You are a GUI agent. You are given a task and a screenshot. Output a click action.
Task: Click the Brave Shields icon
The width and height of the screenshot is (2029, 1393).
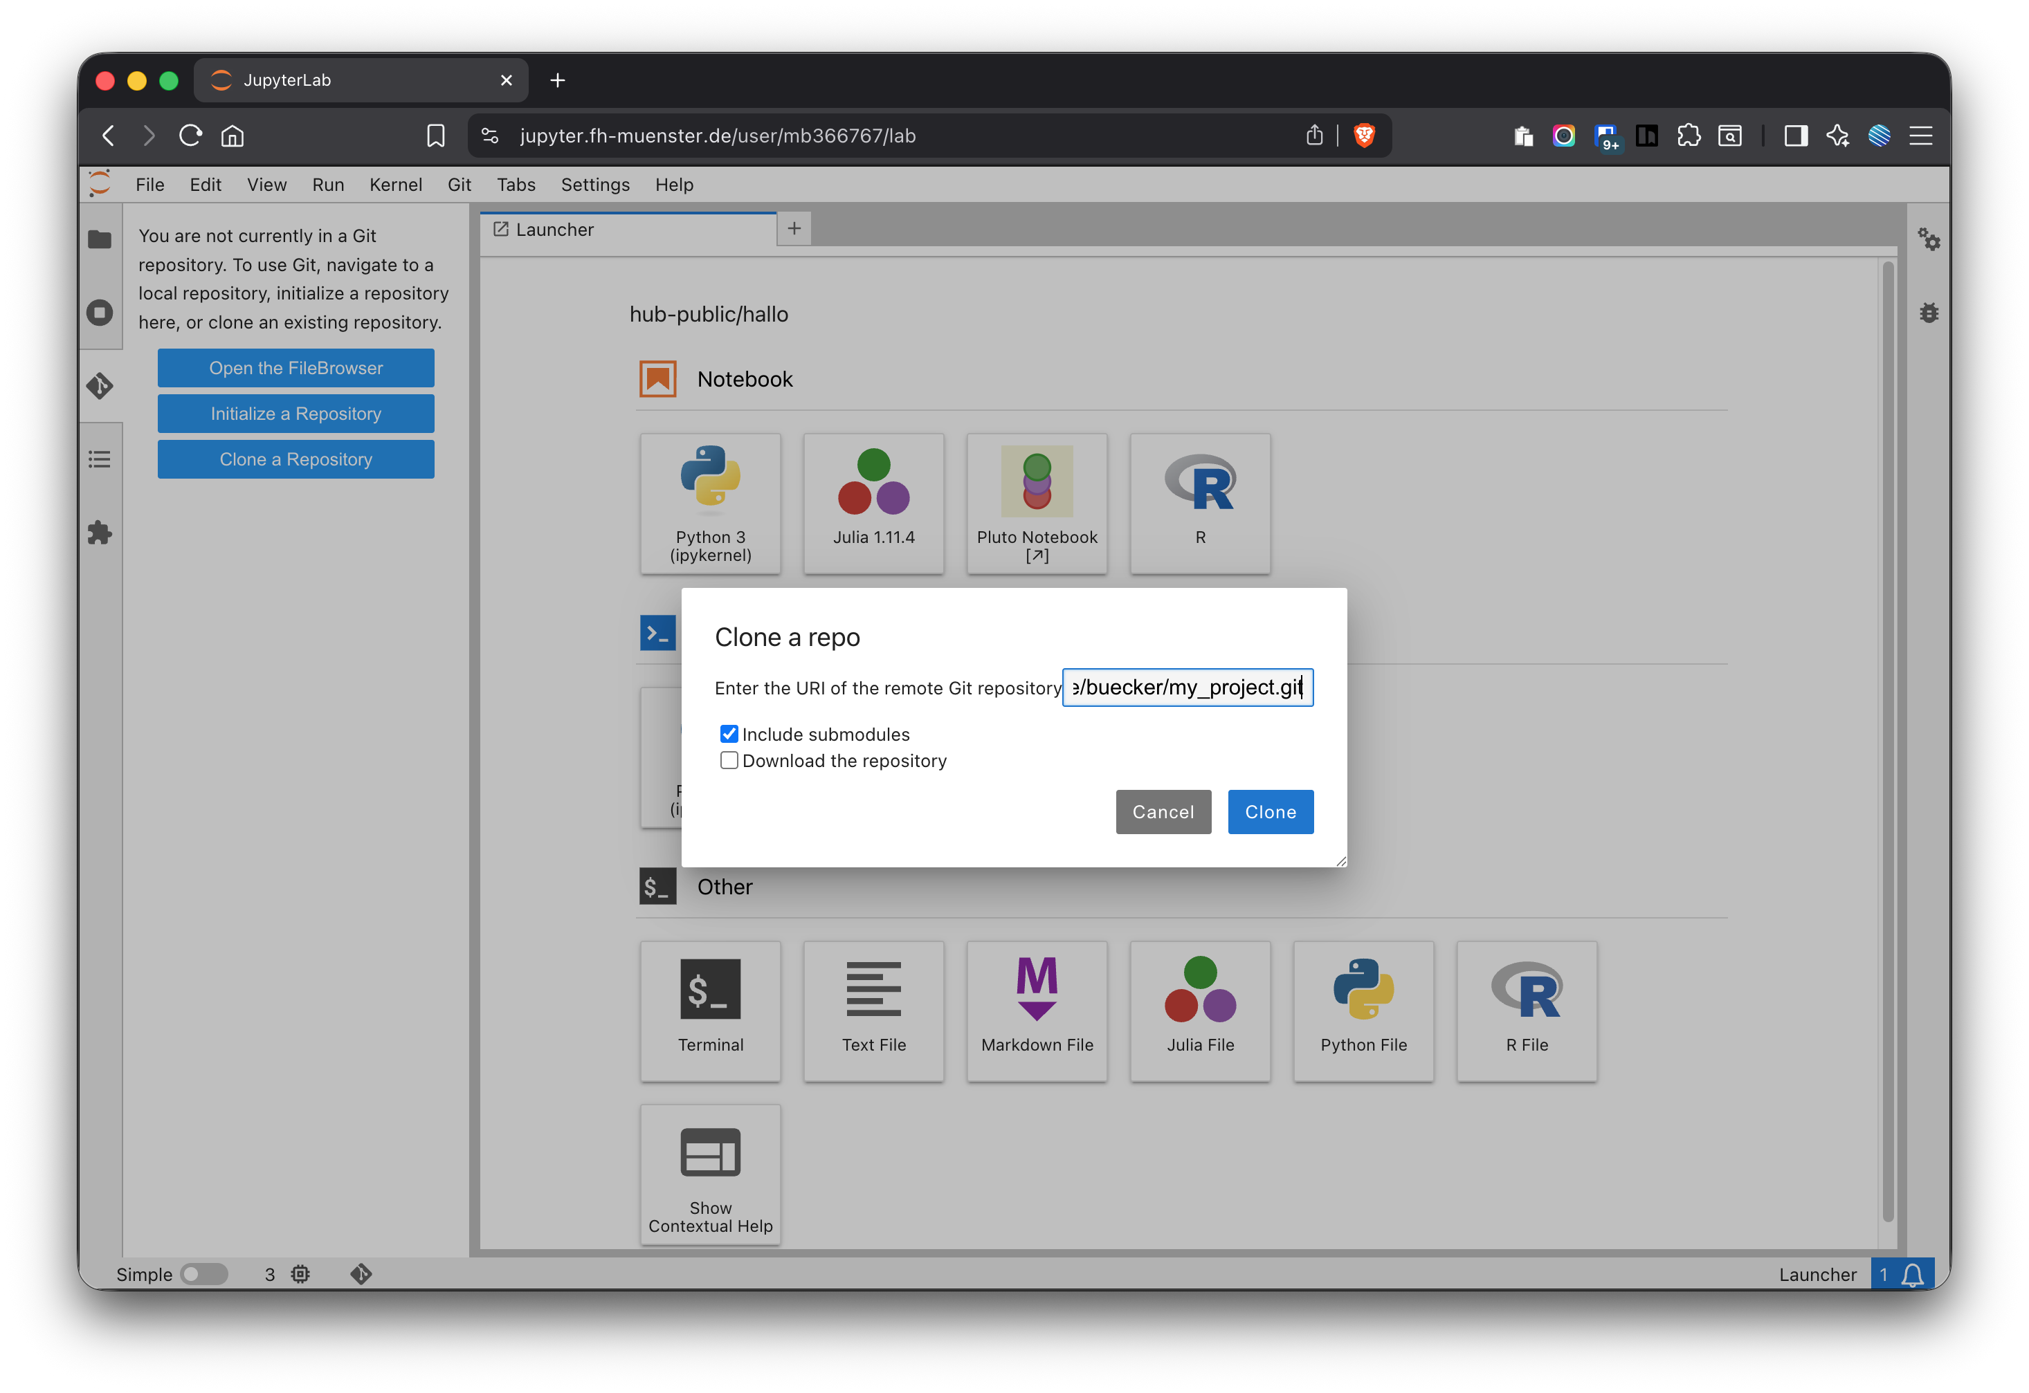coord(1364,136)
